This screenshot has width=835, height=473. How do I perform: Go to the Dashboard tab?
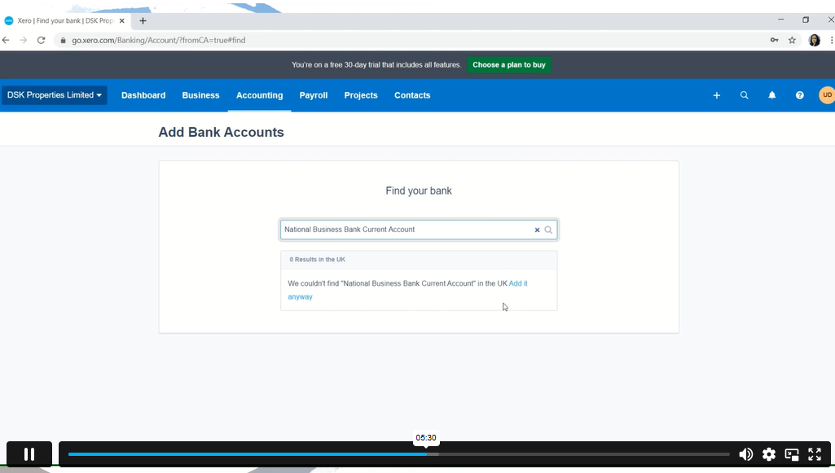tap(143, 95)
